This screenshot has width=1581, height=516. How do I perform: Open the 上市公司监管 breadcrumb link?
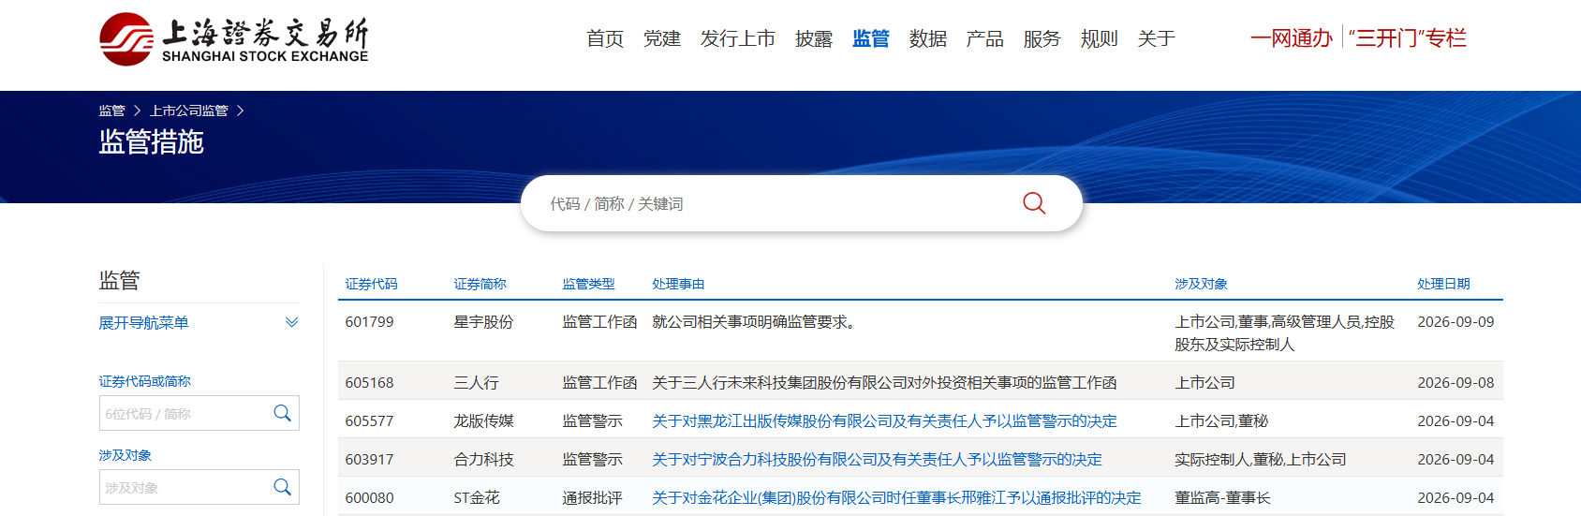coord(189,111)
